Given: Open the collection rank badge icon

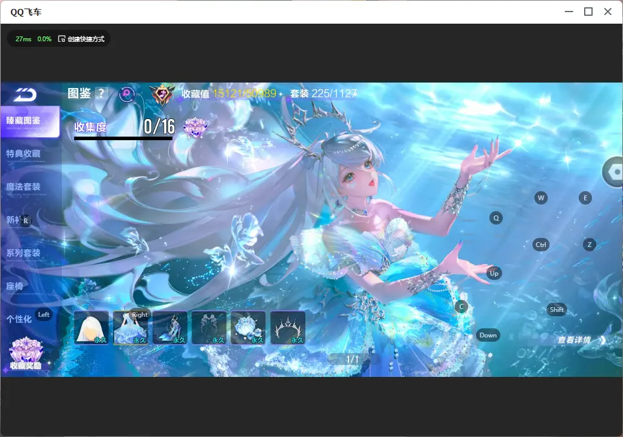Looking at the screenshot, I should 162,94.
